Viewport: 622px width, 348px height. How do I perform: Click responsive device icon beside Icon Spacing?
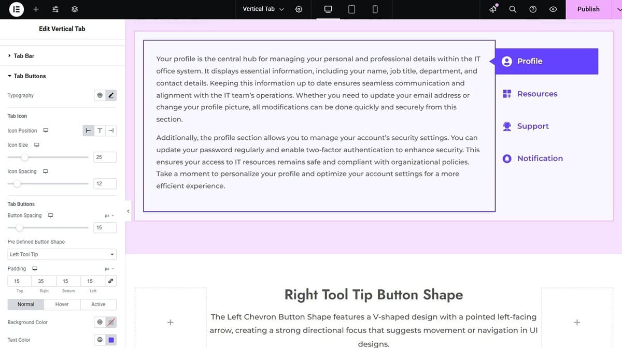click(46, 171)
